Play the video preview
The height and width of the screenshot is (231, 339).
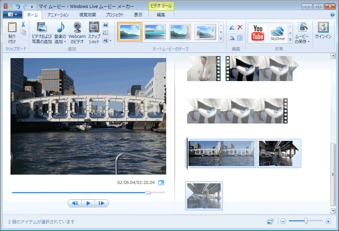click(88, 203)
